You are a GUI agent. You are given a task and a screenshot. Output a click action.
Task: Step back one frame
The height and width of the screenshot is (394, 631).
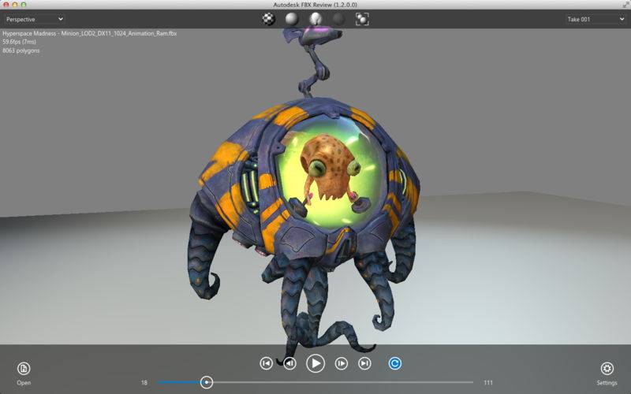[289, 363]
